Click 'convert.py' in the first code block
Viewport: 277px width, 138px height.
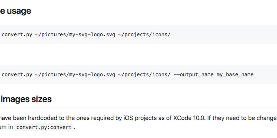tap(17, 35)
